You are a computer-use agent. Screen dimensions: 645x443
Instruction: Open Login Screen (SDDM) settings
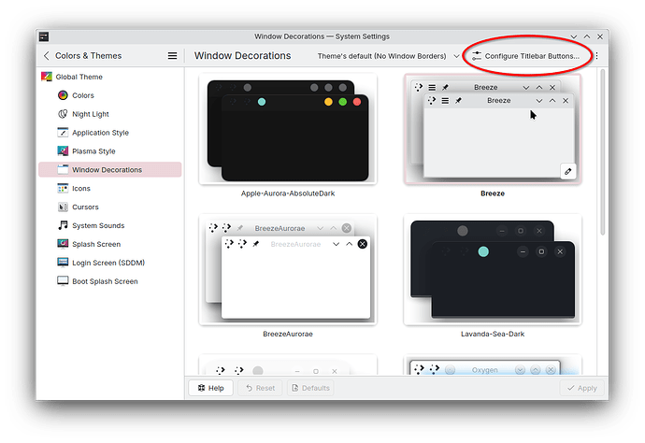(111, 263)
